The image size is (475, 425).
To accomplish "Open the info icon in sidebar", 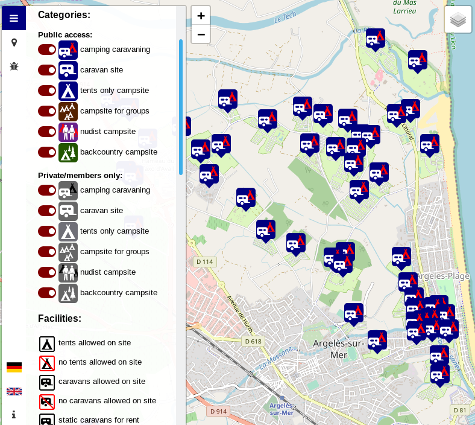I will pos(14,415).
